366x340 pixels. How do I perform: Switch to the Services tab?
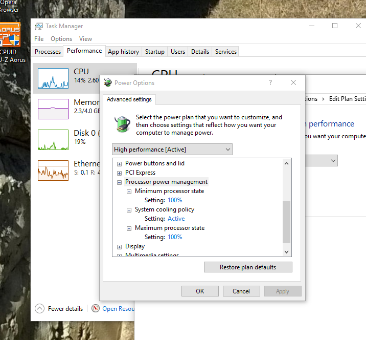(x=226, y=51)
